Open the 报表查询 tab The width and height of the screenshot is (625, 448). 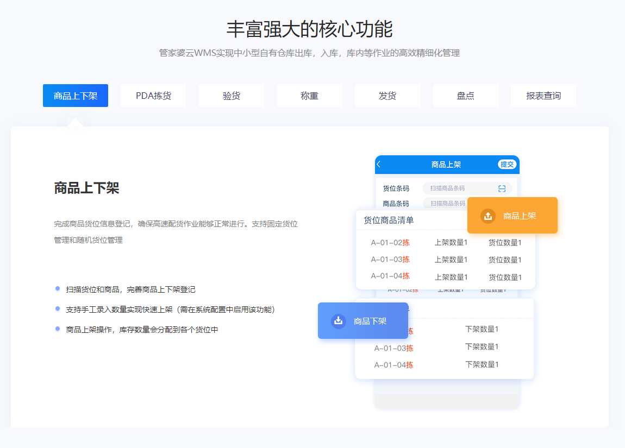(543, 96)
